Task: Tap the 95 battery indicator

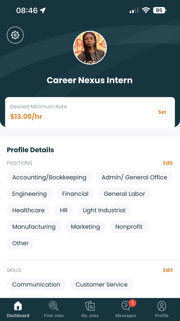Action: pyautogui.click(x=159, y=10)
